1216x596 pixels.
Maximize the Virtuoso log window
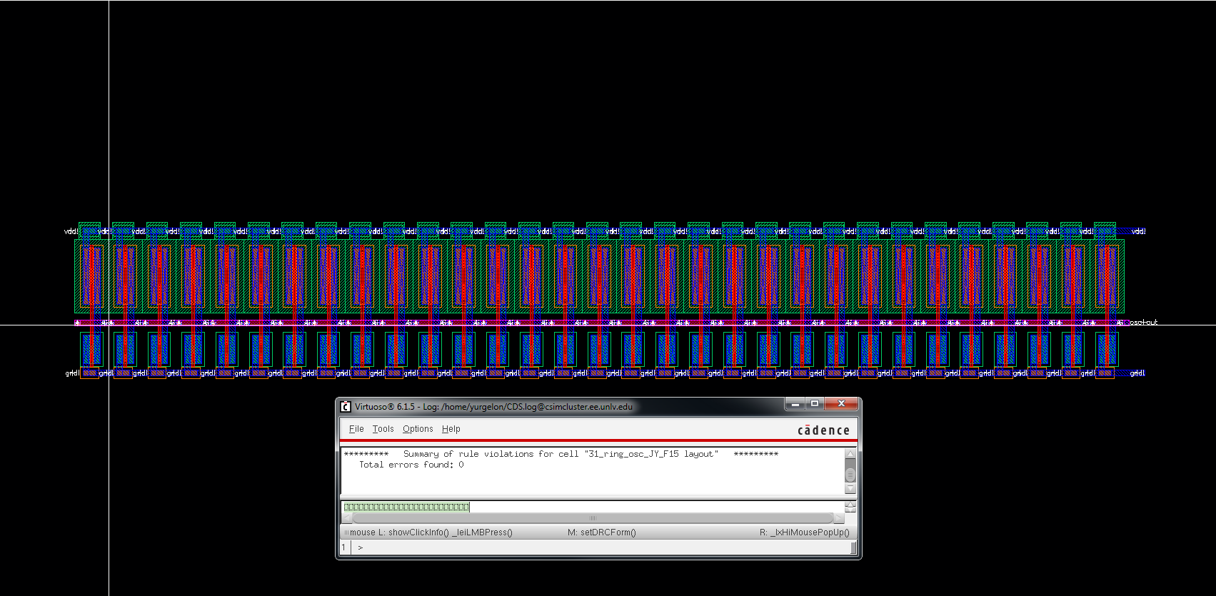click(x=814, y=404)
